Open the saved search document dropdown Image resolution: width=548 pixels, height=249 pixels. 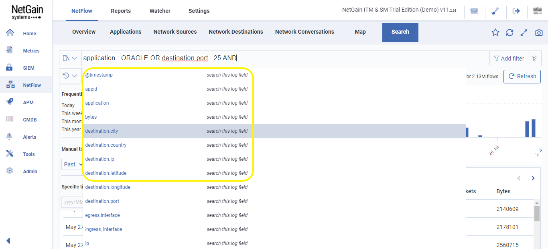tap(70, 58)
